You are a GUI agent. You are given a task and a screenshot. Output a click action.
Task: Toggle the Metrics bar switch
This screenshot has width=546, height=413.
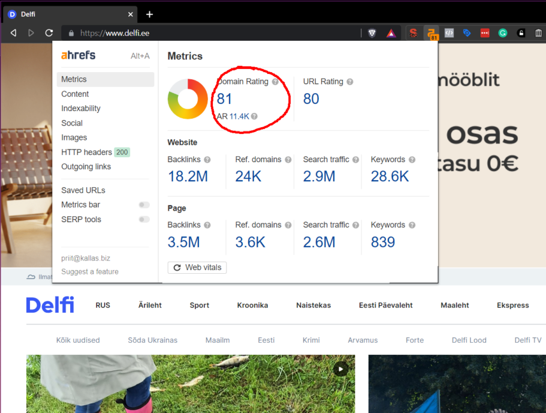point(144,205)
